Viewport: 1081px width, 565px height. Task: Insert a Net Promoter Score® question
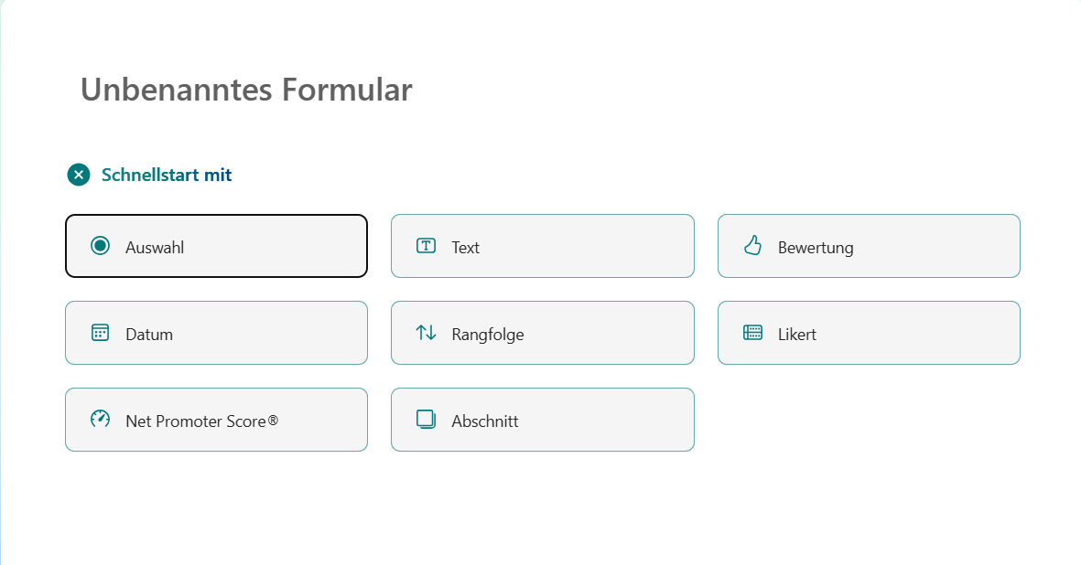point(216,420)
